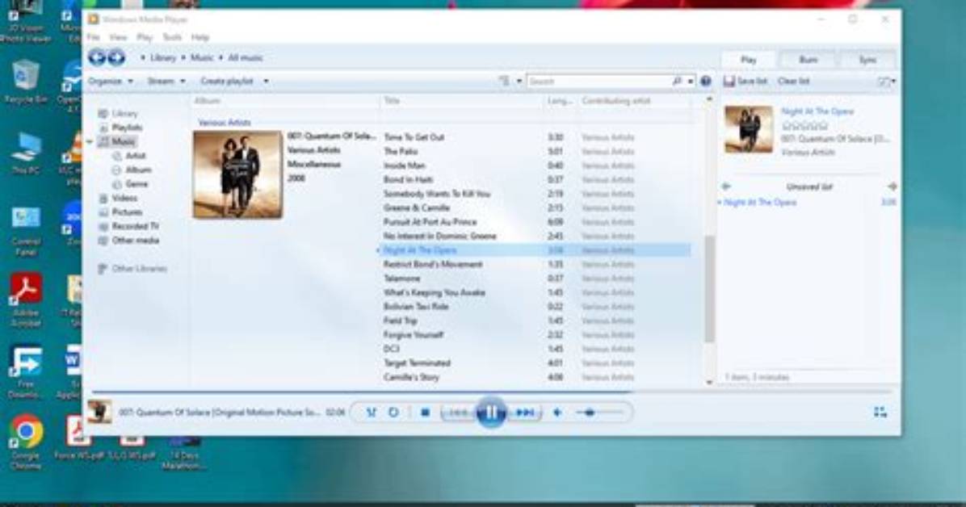966x507 pixels.
Task: Open the Organize dropdown menu
Action: 111,81
